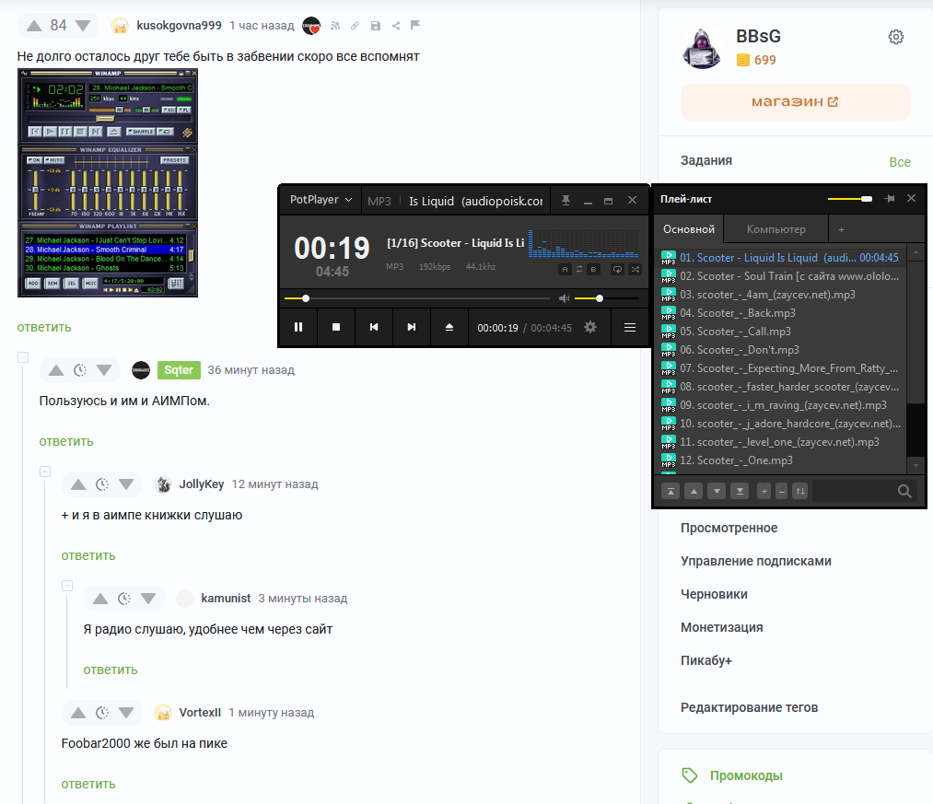Pause playback in PotPlayer

298,327
